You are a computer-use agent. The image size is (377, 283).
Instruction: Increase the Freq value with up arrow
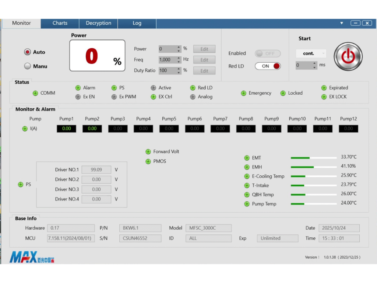click(179, 58)
